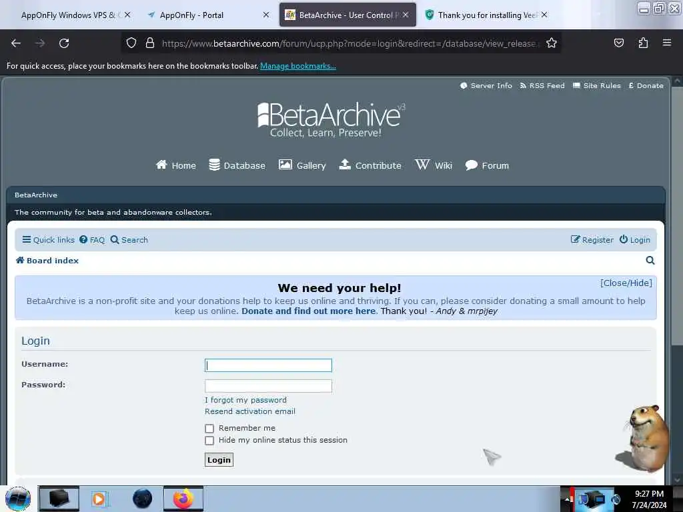Follow Donate and find out more here

(308, 311)
